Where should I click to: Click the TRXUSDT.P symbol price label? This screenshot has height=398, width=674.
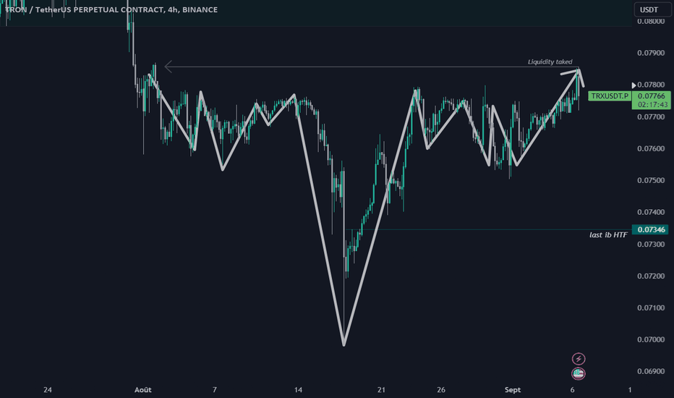(x=610, y=96)
